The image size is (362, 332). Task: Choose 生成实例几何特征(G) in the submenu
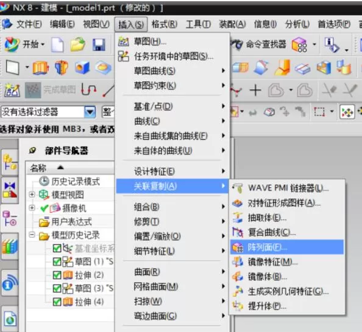click(x=287, y=291)
